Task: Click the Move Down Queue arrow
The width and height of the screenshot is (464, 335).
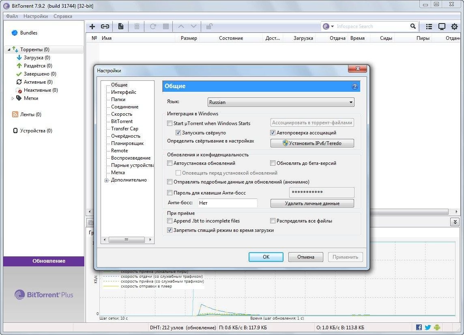Action: (x=193, y=26)
